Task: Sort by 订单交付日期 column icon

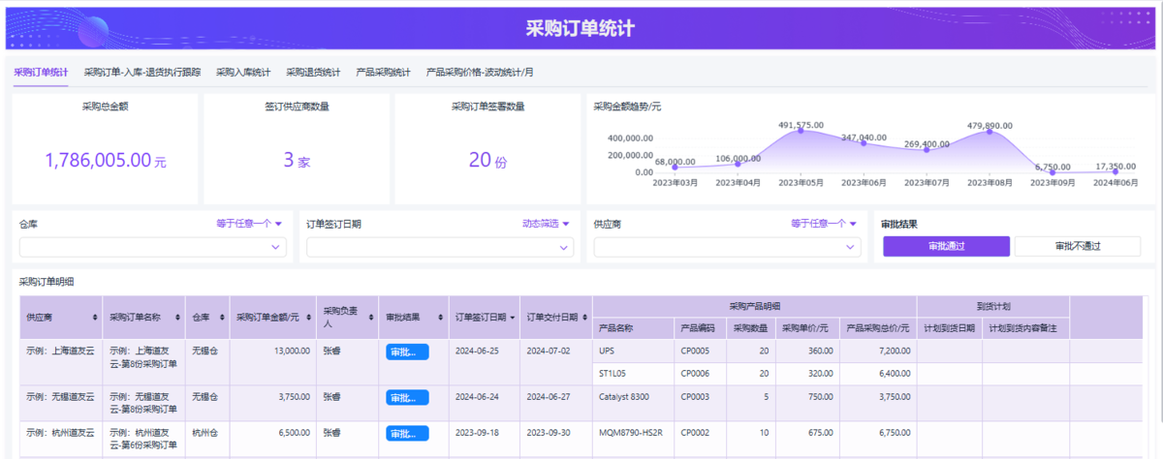Action: (x=584, y=318)
